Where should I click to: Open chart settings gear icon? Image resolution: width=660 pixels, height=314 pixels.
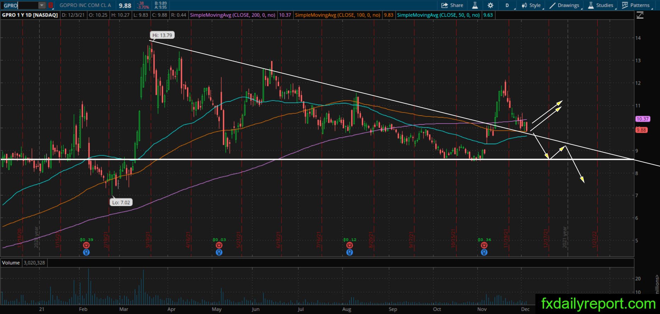490,5
